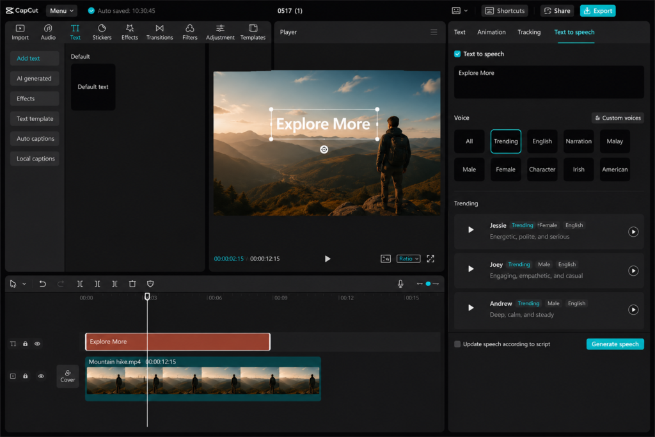
Task: Click Add text in sidebar
Action: click(x=35, y=58)
